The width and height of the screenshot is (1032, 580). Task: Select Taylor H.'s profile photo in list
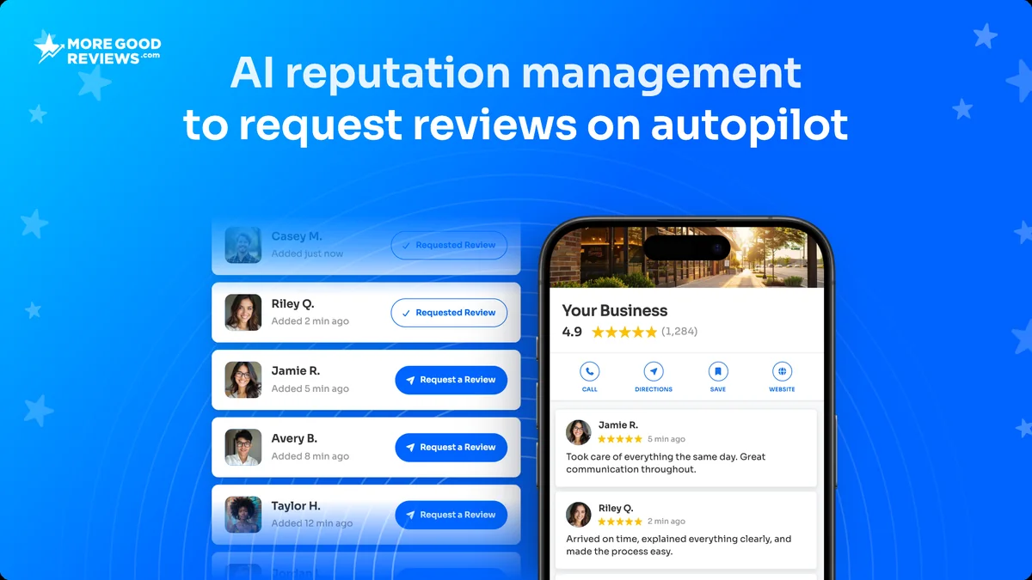coord(243,515)
